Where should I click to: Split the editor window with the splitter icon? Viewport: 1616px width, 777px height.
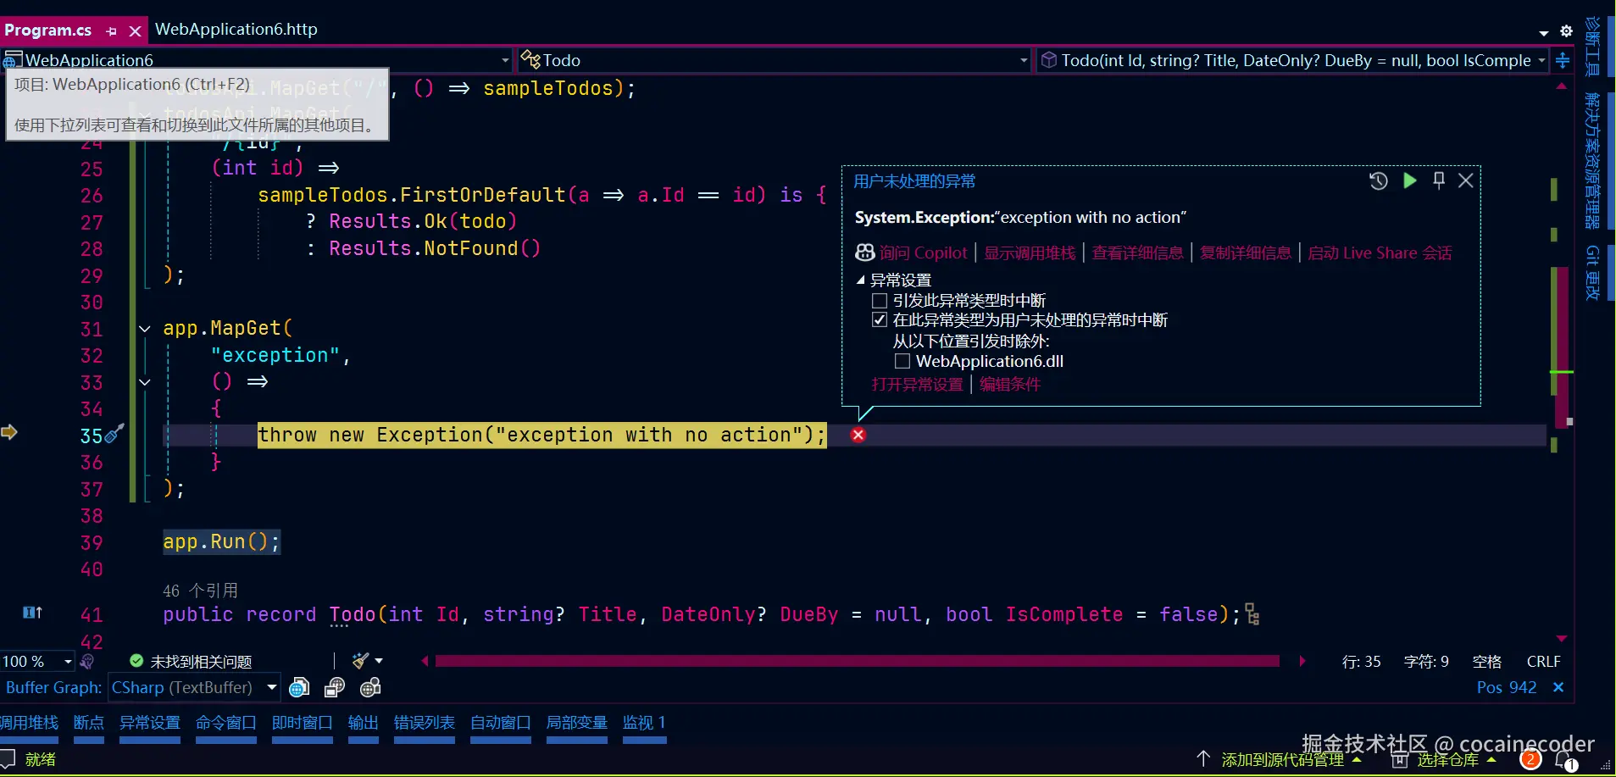pyautogui.click(x=1563, y=61)
